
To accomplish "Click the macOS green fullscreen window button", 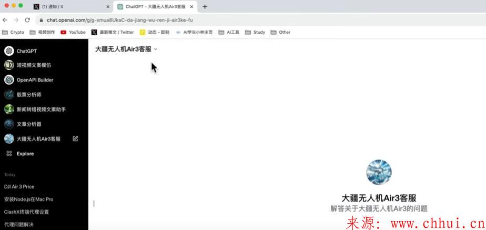I will click(x=21, y=6).
